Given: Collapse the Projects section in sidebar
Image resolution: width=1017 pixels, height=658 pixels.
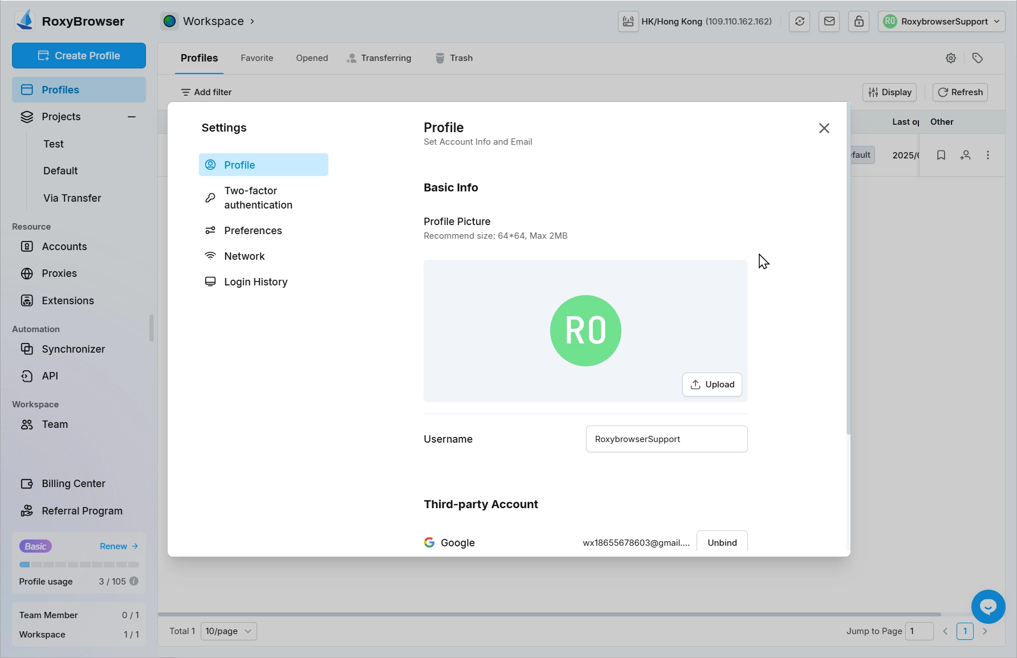Looking at the screenshot, I should (x=132, y=117).
